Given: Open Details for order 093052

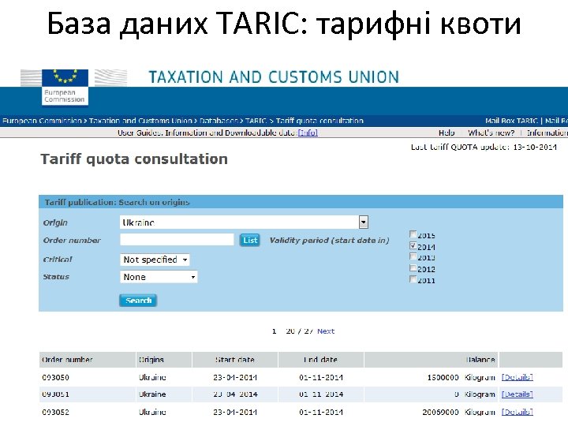Looking at the screenshot, I should coord(517,412).
